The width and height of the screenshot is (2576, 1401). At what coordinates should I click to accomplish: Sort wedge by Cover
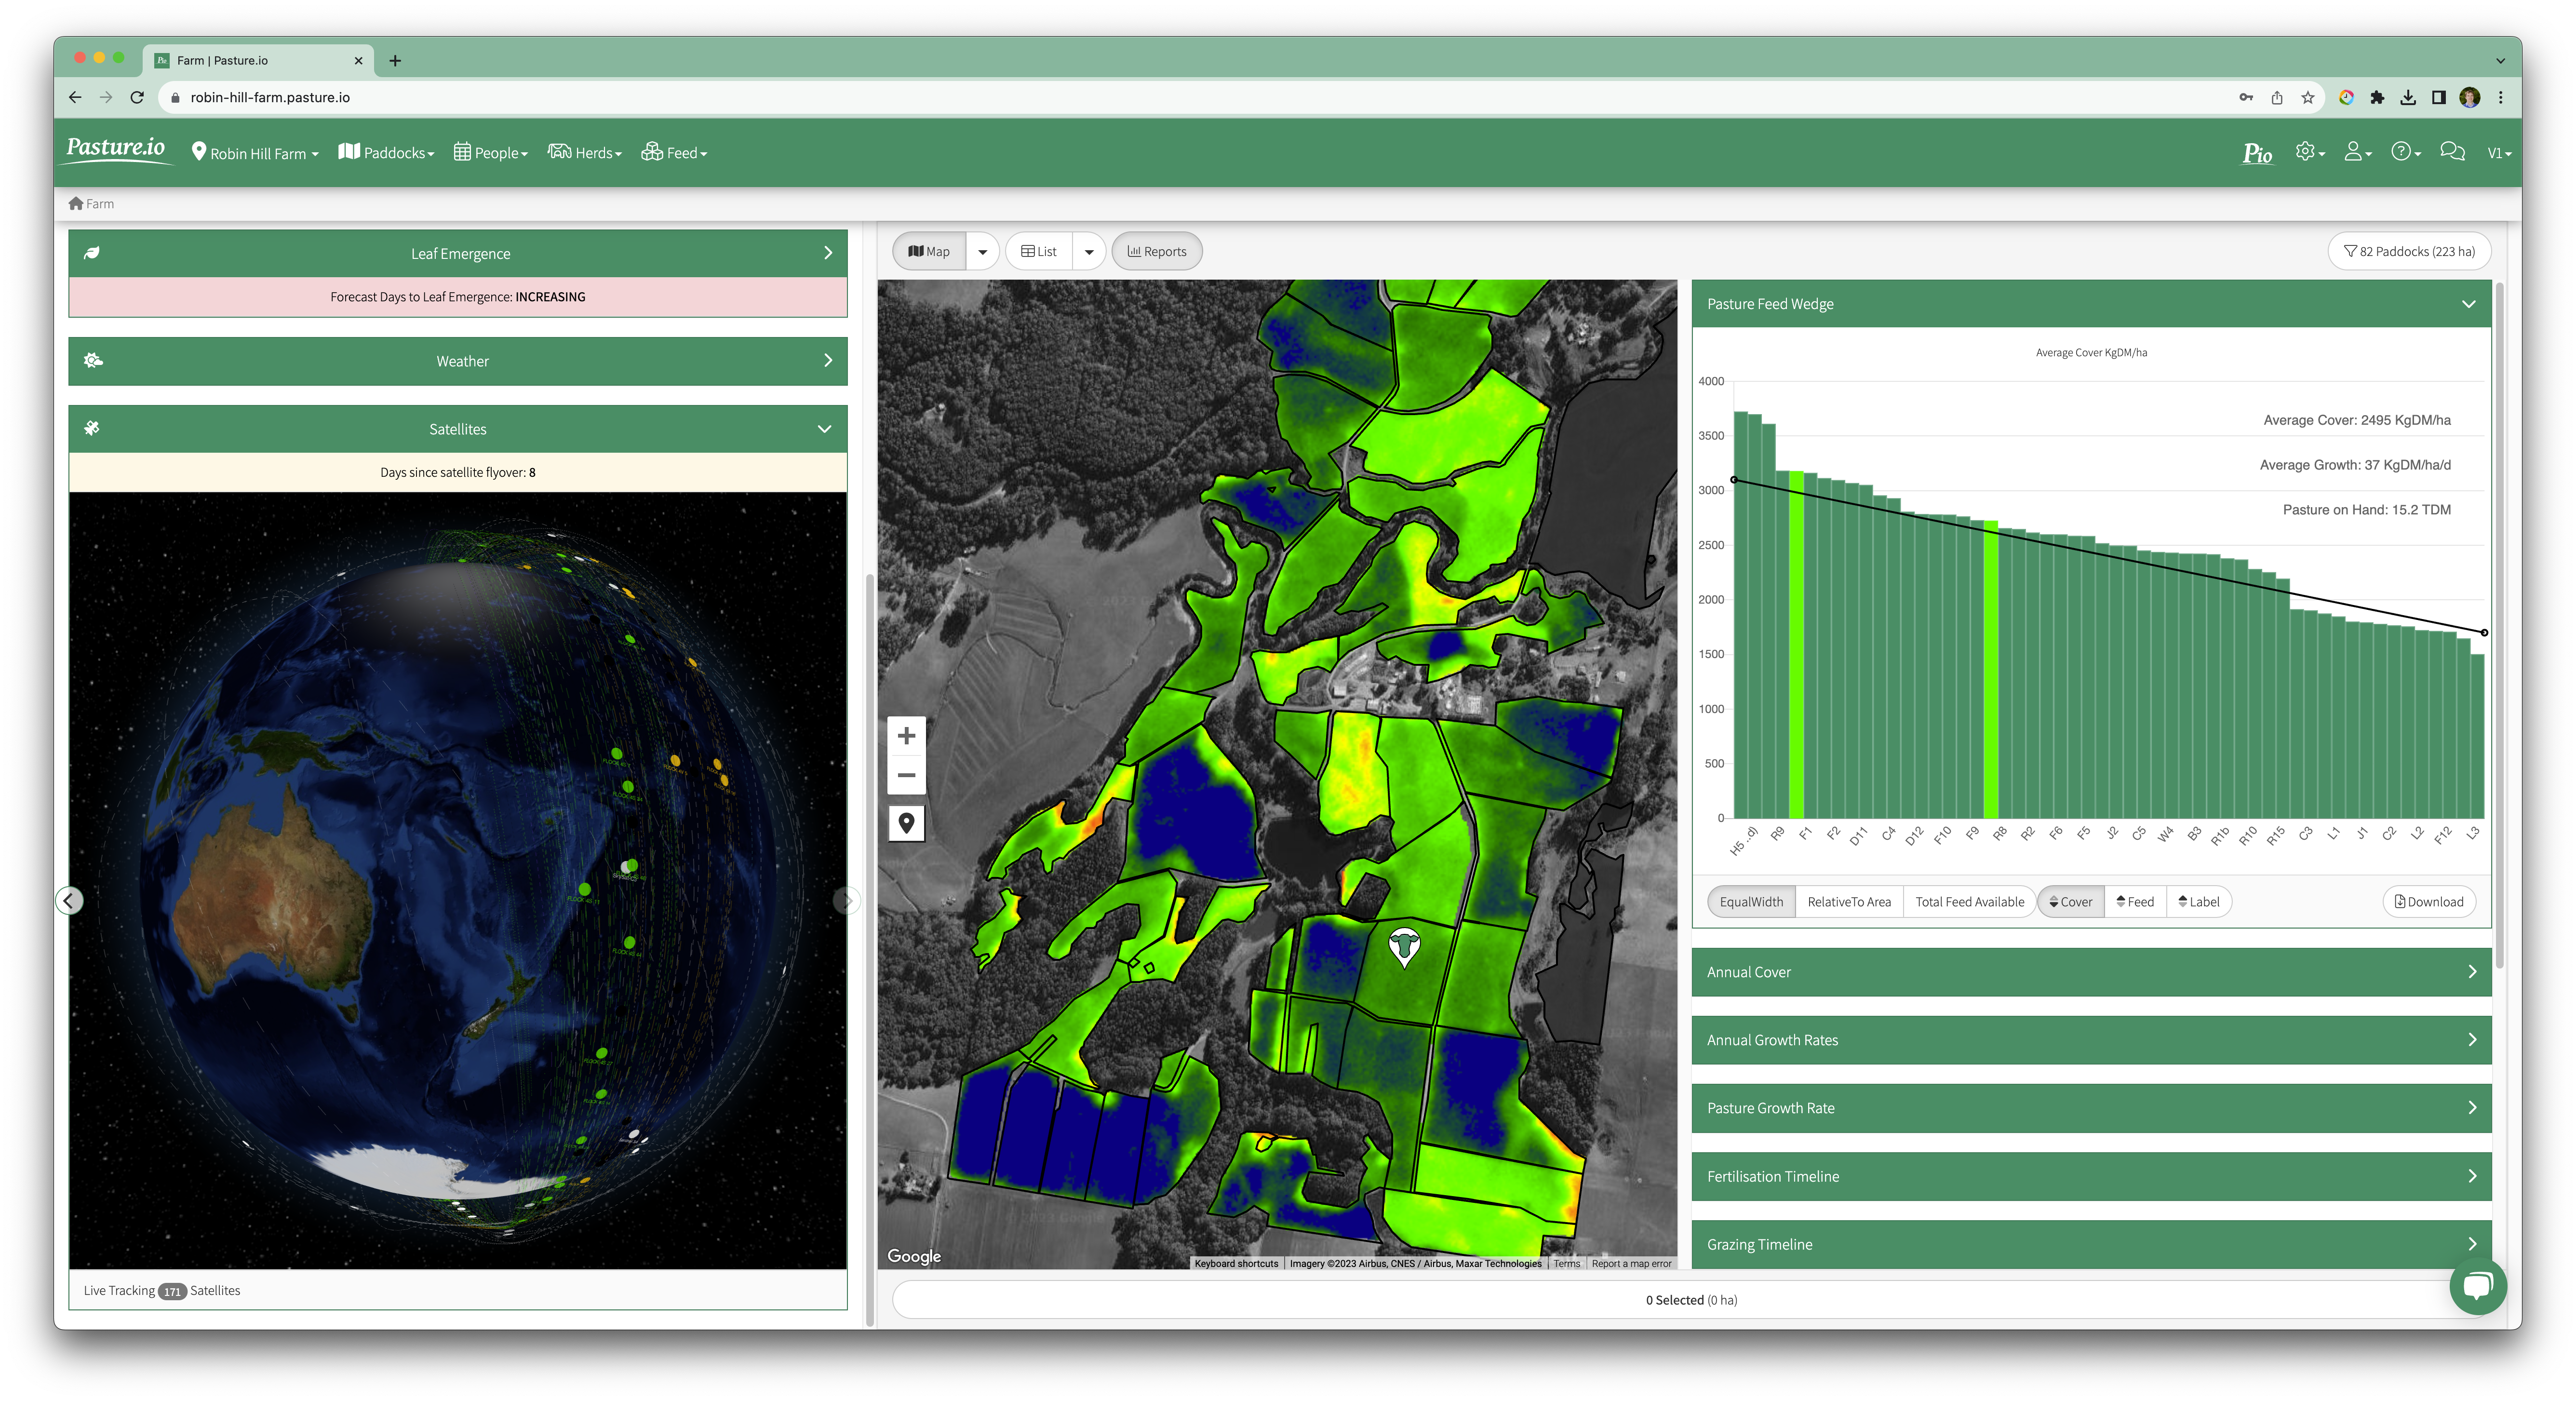(x=2070, y=902)
